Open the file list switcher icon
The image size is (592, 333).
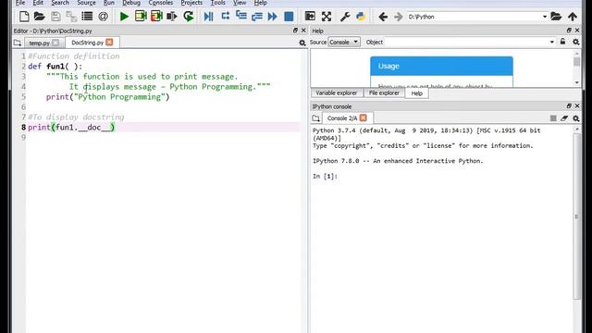click(x=87, y=17)
